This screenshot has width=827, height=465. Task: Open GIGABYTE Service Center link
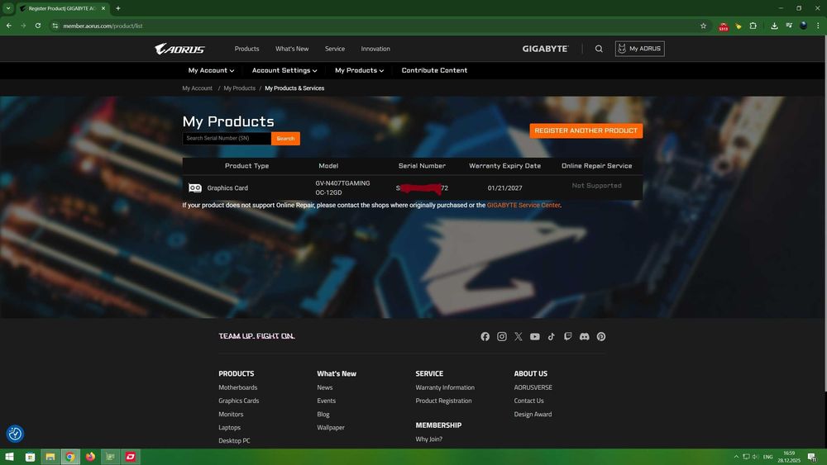pyautogui.click(x=523, y=206)
